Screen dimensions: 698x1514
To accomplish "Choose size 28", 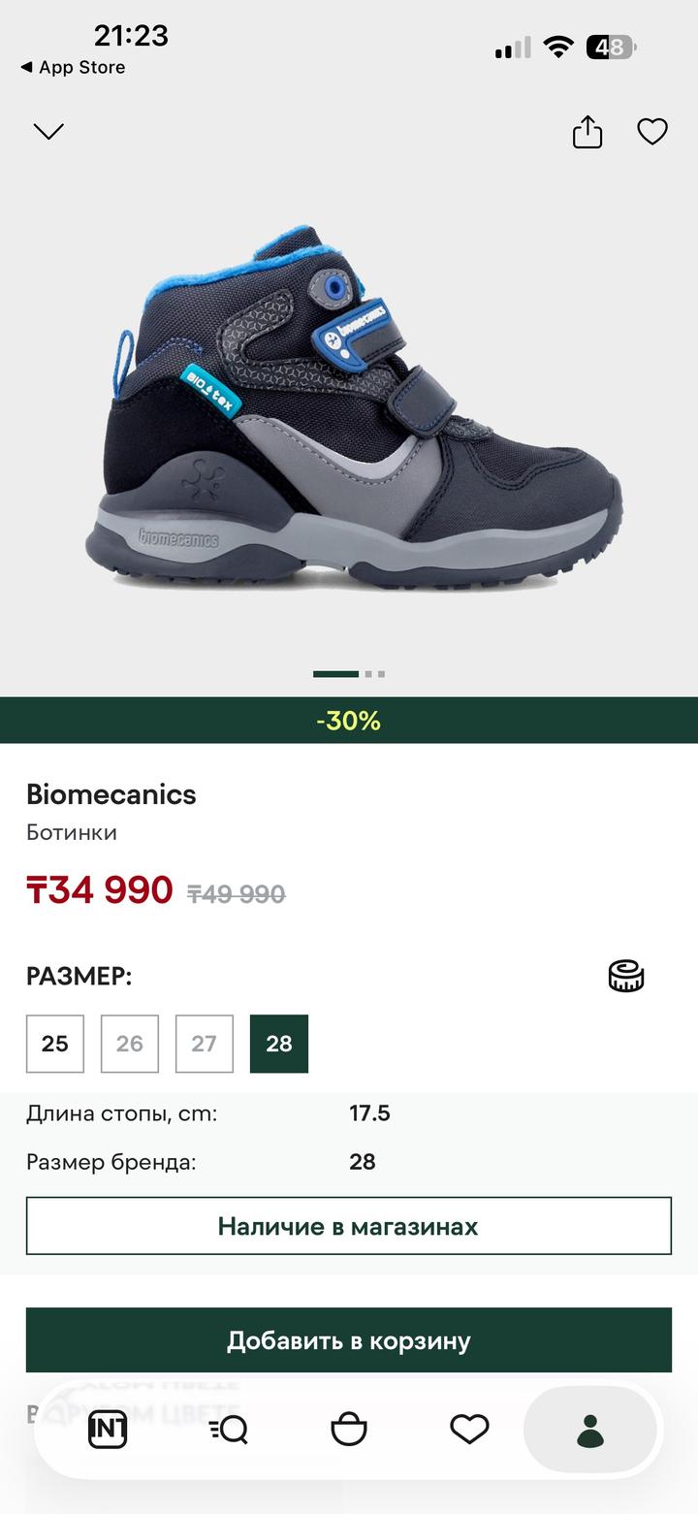I will [279, 1044].
